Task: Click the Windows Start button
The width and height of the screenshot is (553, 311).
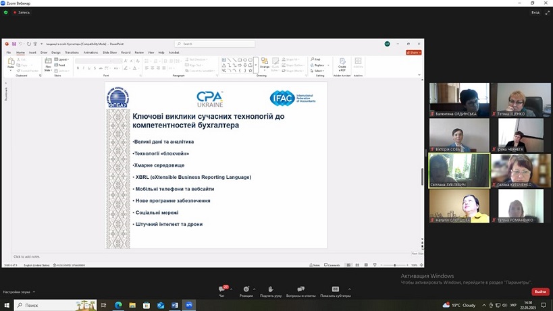Action: pos(7,305)
